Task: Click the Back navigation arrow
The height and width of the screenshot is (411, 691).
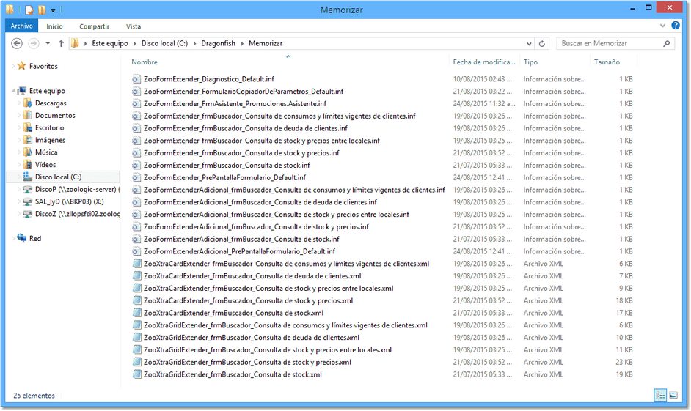Action: tap(17, 44)
